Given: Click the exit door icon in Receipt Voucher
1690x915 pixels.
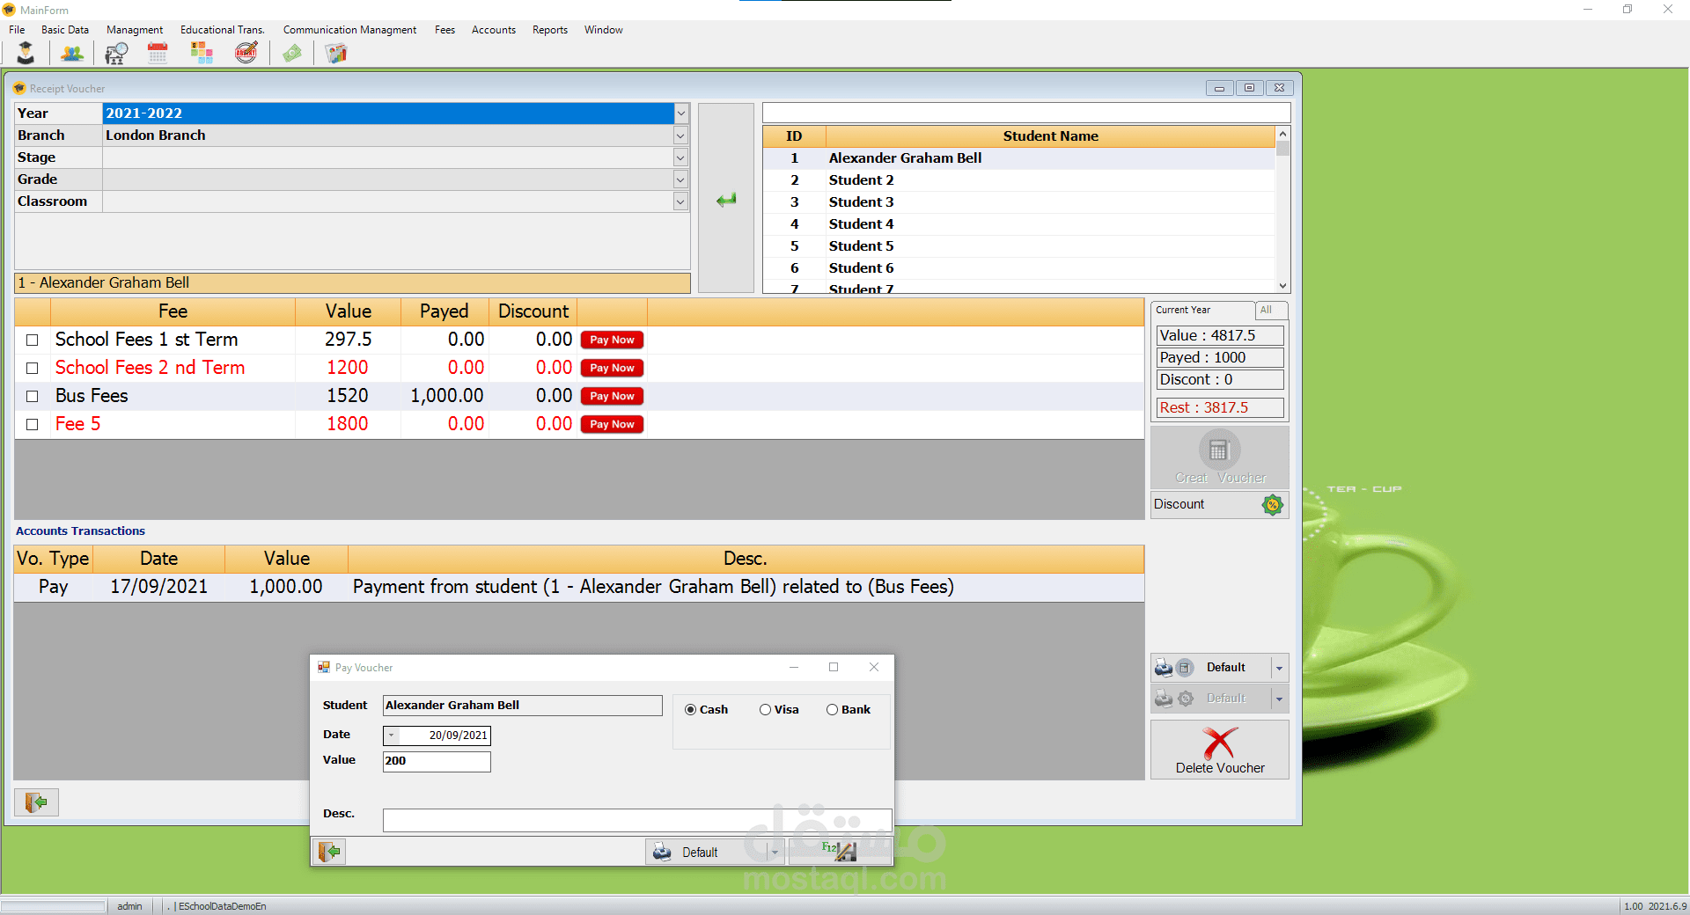Looking at the screenshot, I should (36, 802).
